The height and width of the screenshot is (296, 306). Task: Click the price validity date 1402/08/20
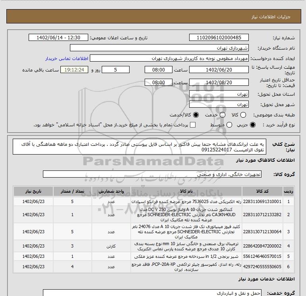[x=219, y=82]
